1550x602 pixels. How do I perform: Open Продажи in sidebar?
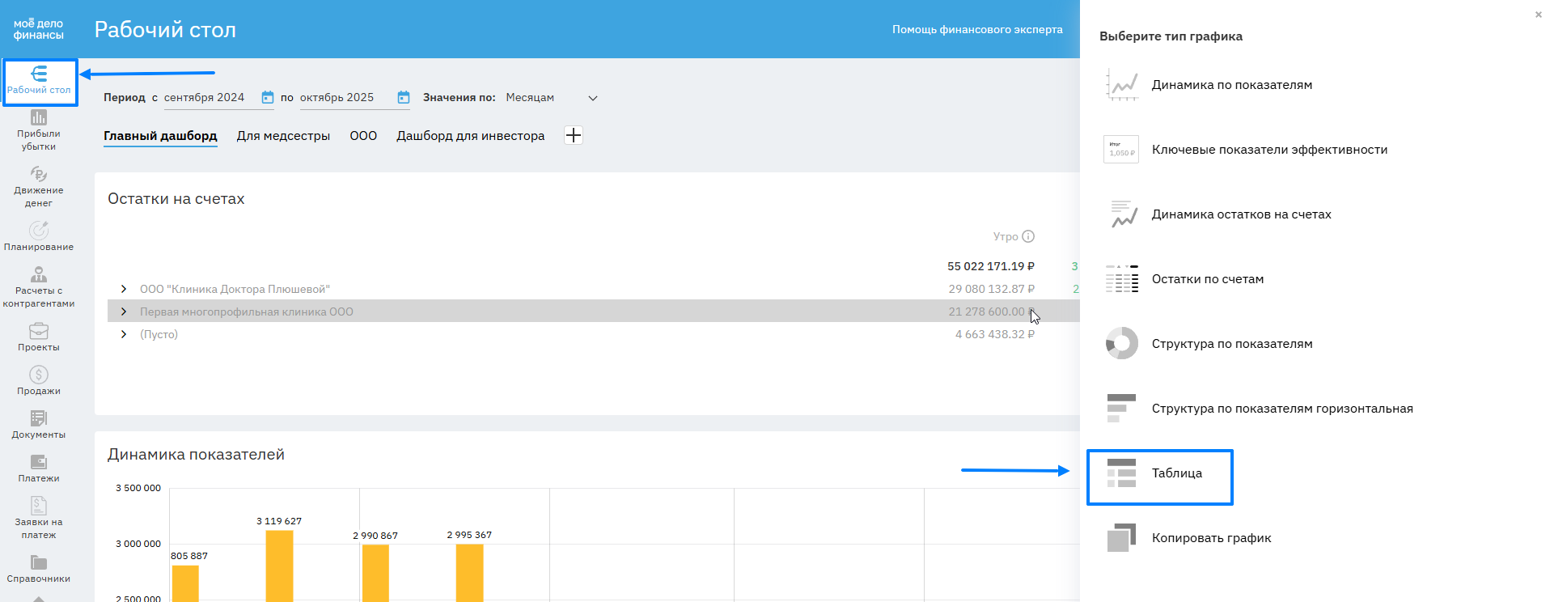click(39, 381)
